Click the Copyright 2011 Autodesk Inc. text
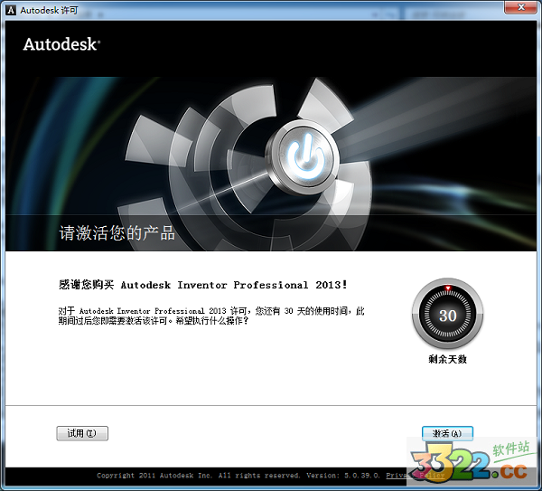The width and height of the screenshot is (542, 491). click(154, 476)
